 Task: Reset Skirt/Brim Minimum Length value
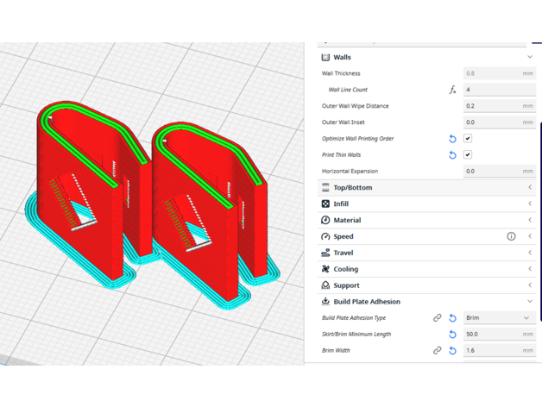coord(452,335)
